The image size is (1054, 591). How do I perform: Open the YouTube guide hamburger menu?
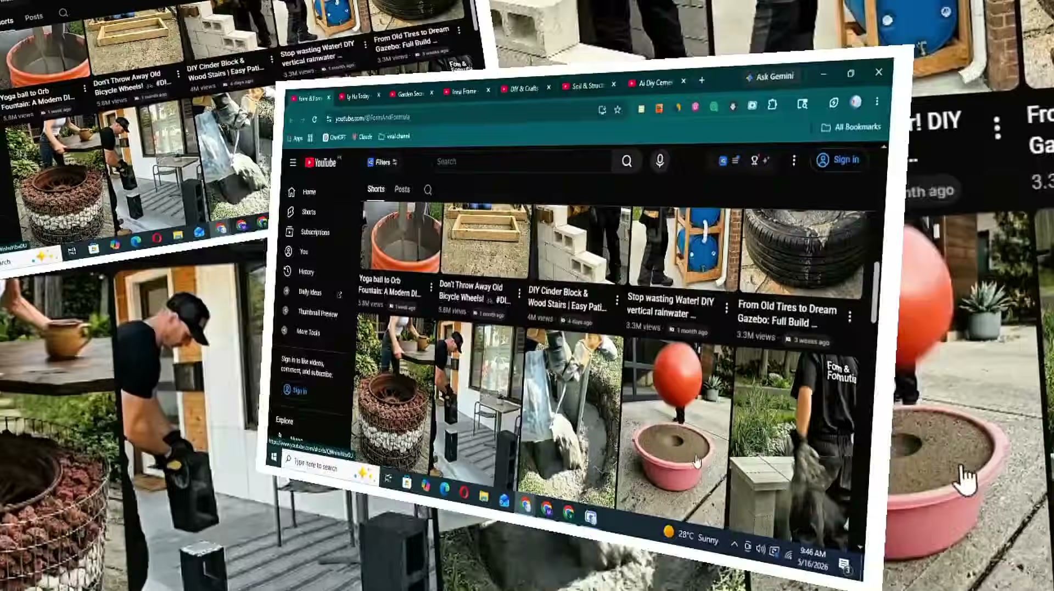[293, 162]
